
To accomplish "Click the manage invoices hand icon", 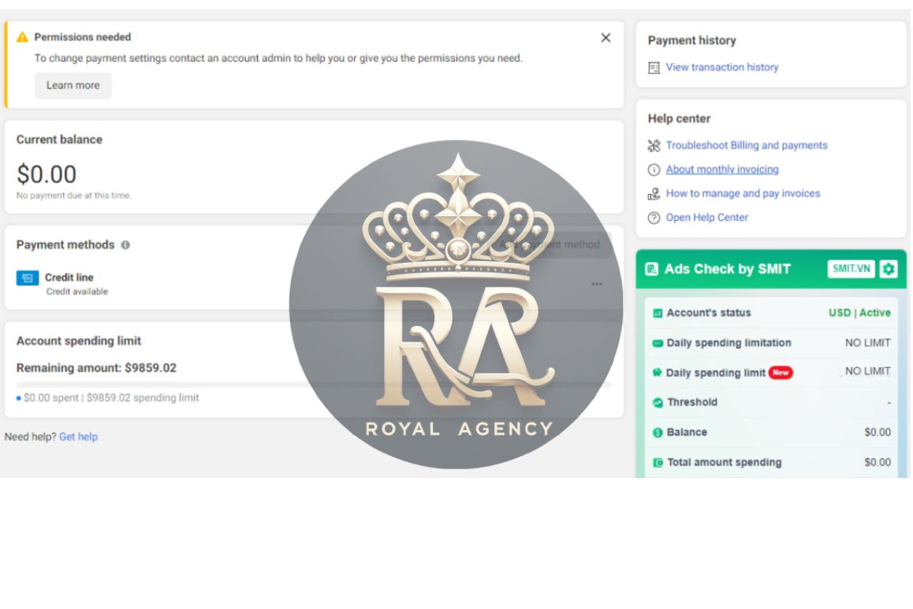I will [x=654, y=193].
